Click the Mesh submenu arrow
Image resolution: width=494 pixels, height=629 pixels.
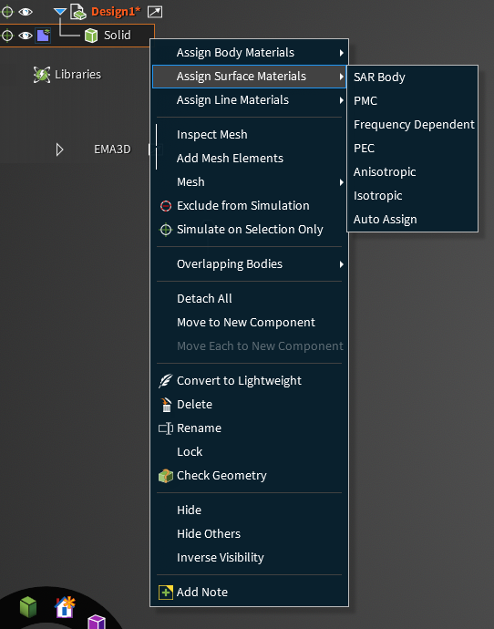coord(341,182)
